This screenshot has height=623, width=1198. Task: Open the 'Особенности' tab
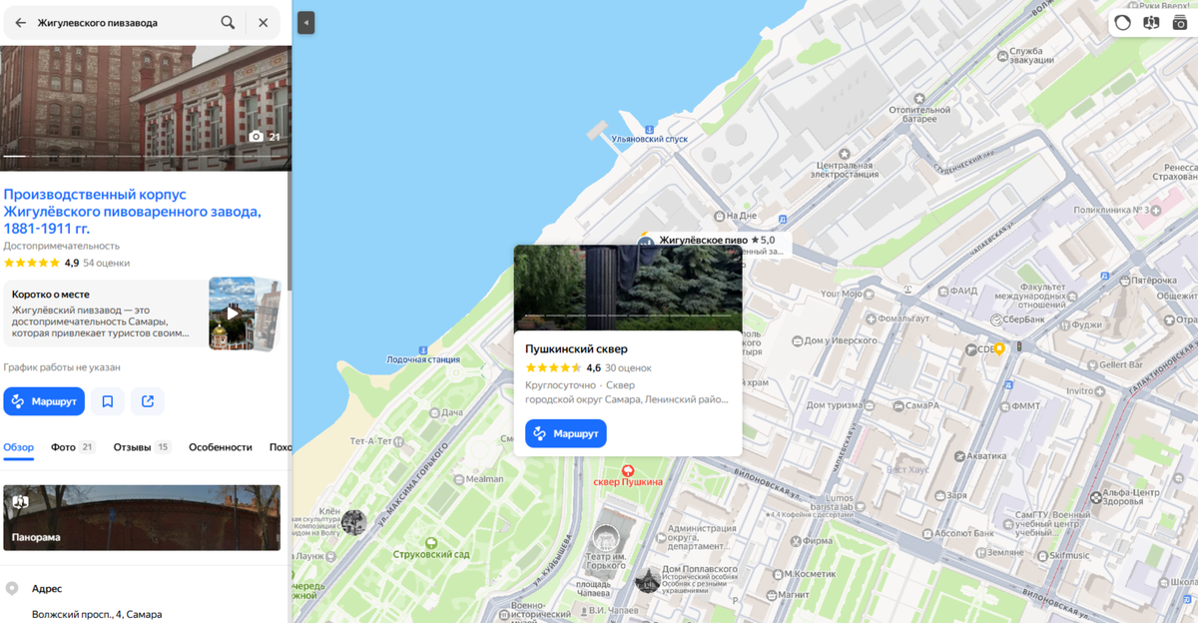pos(221,447)
